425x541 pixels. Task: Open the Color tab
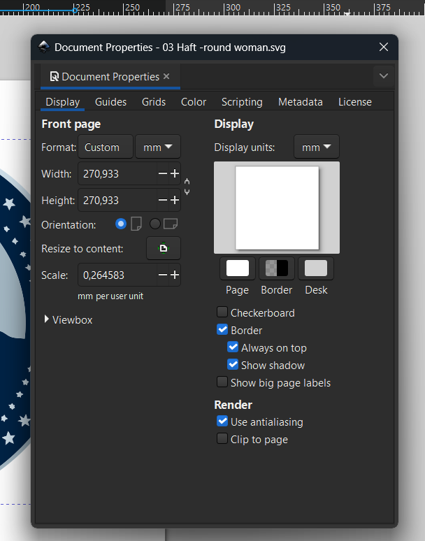pos(193,102)
